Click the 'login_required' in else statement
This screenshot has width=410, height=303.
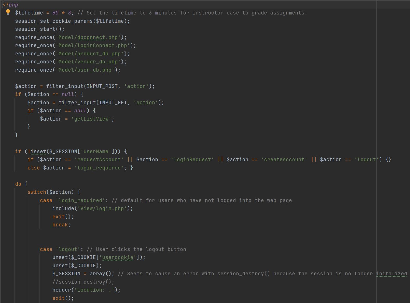click(x=99, y=168)
